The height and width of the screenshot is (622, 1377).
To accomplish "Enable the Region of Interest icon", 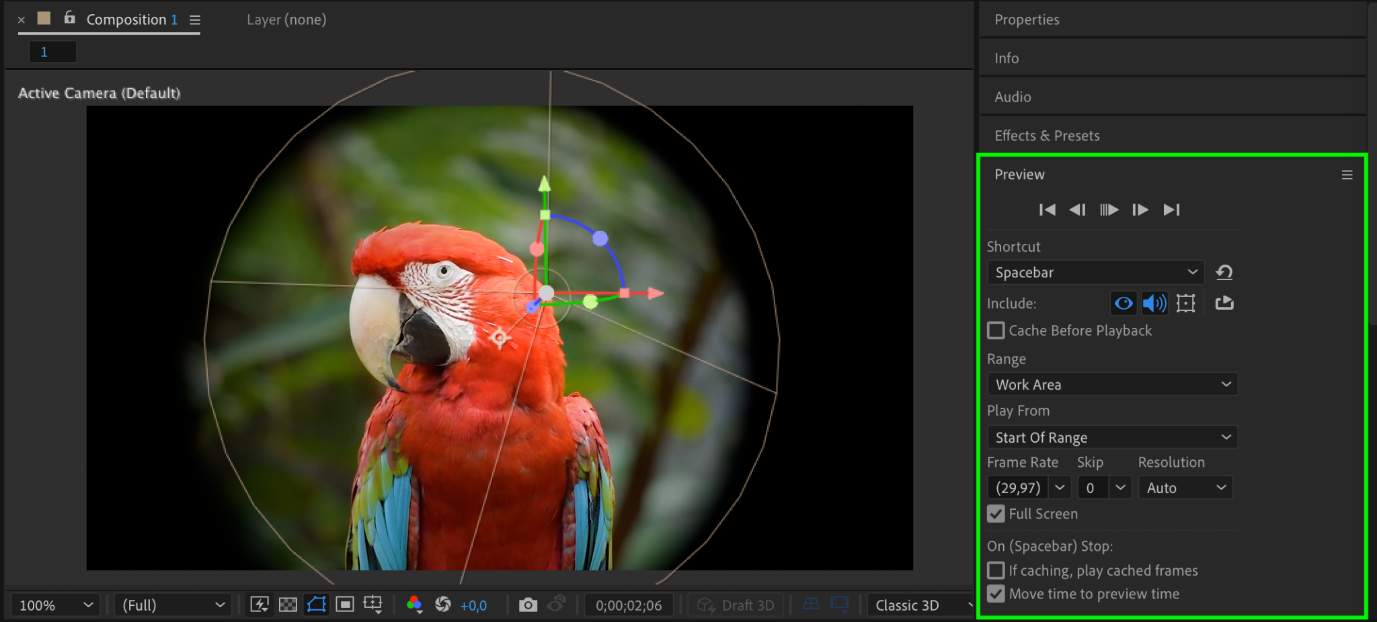I will (345, 605).
